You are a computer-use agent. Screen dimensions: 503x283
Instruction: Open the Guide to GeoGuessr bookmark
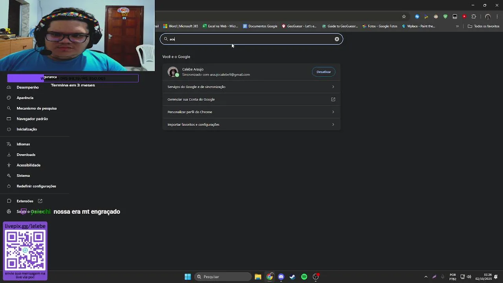pyautogui.click(x=340, y=26)
